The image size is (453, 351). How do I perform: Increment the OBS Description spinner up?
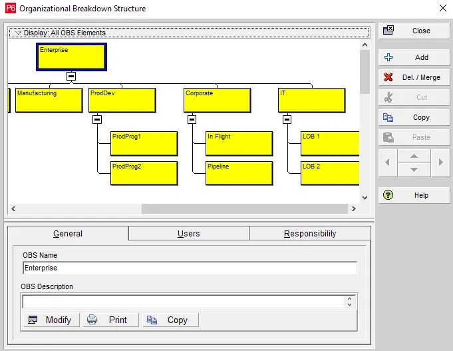click(350, 299)
